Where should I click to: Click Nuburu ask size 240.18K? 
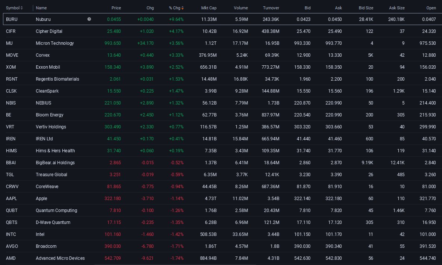click(x=396, y=19)
